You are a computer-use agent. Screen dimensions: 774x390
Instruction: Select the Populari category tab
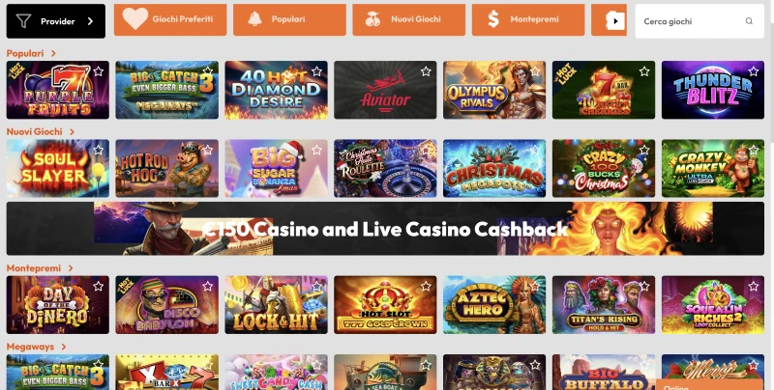[x=289, y=19]
